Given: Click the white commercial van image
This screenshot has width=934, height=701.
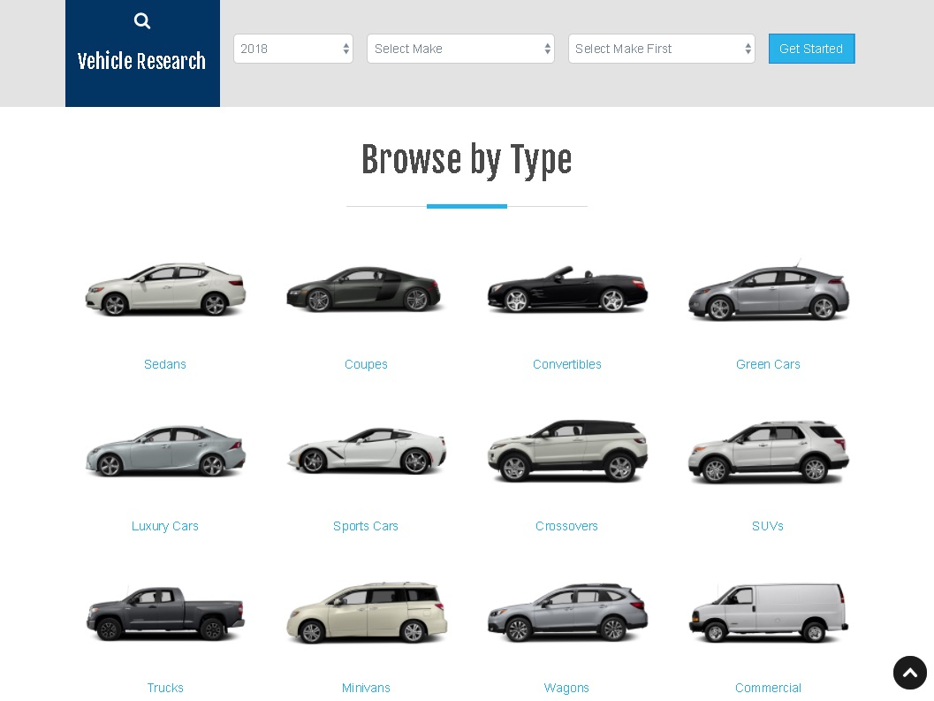Looking at the screenshot, I should 768,613.
